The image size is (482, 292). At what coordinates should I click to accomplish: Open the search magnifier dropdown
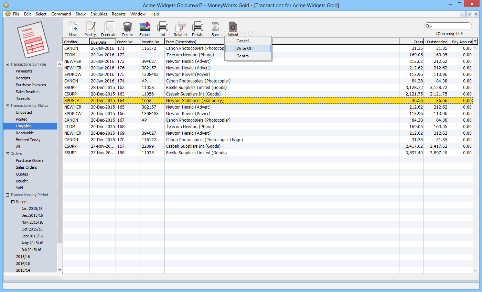coord(428,26)
